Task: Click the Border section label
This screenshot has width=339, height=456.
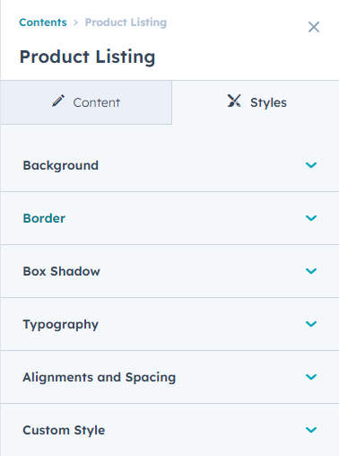Action: (44, 218)
